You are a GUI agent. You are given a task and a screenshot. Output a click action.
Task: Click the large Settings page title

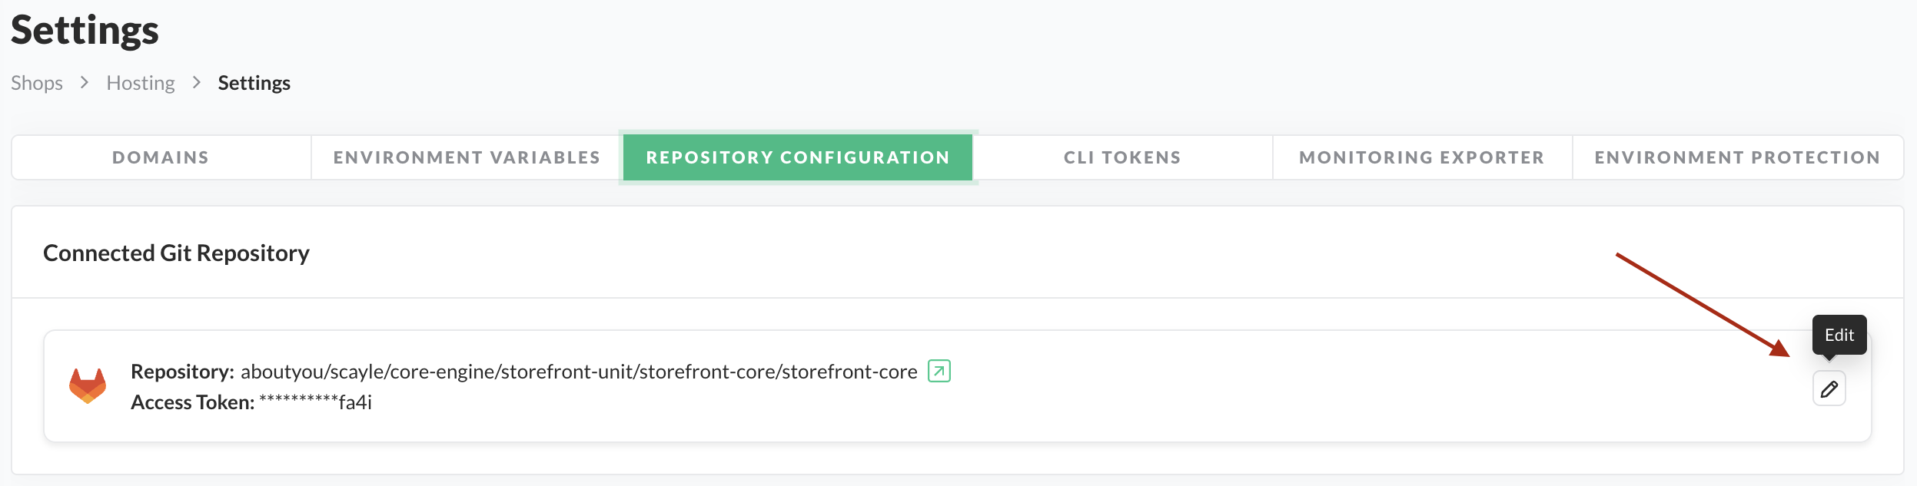coord(85,30)
